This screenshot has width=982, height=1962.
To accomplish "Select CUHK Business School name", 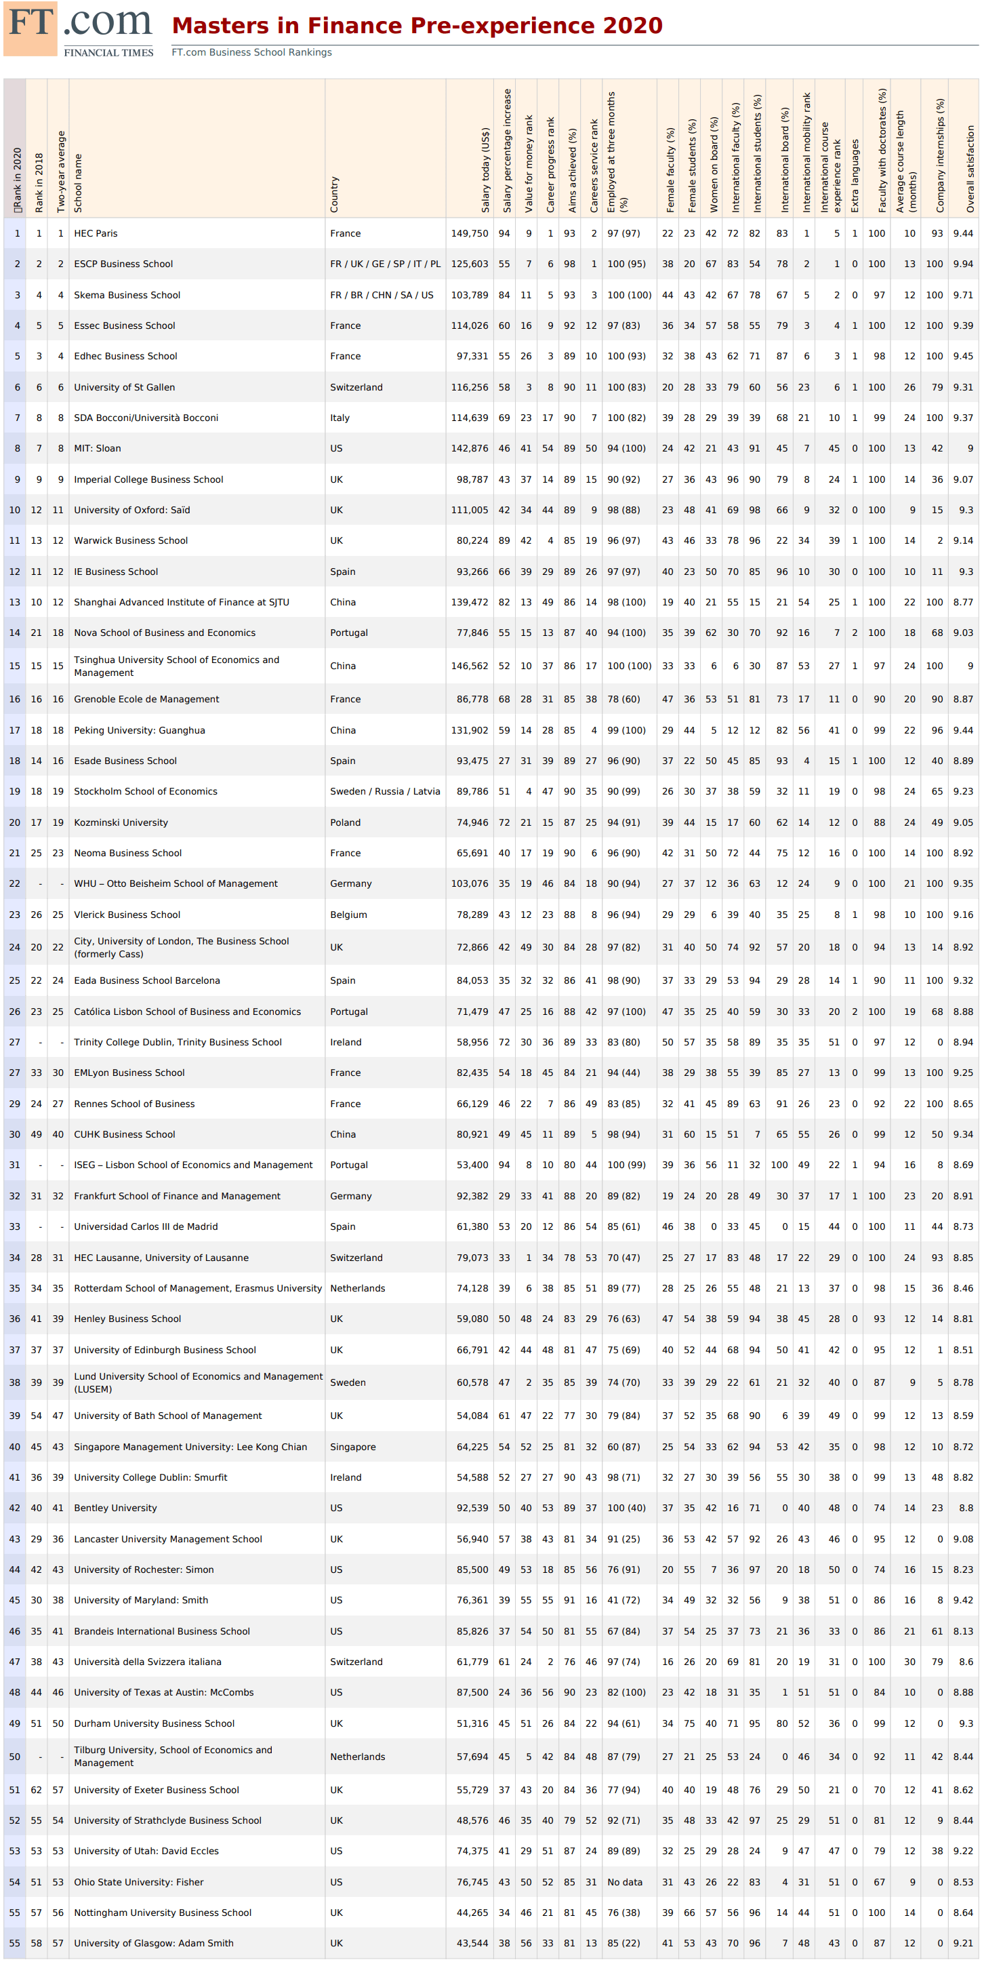I will (x=124, y=1134).
